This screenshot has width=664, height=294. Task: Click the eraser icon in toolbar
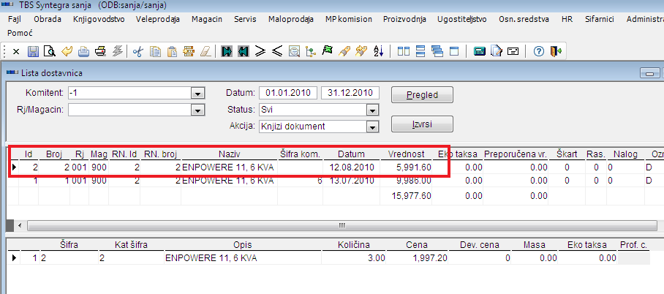205,51
